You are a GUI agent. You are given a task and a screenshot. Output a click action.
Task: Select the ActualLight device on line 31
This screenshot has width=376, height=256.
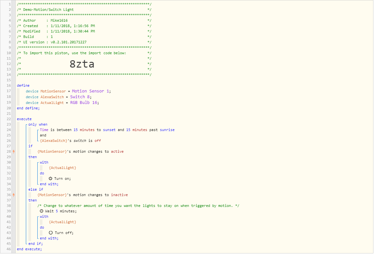point(63,168)
